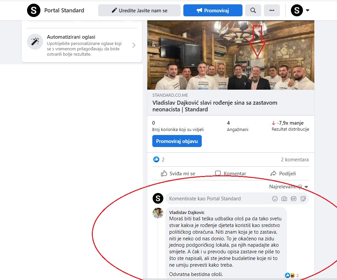
Task: Insert an emoji in the comment box
Action: click(x=275, y=199)
